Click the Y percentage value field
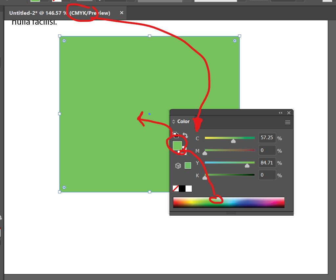This screenshot has height=280, width=336. [267, 162]
